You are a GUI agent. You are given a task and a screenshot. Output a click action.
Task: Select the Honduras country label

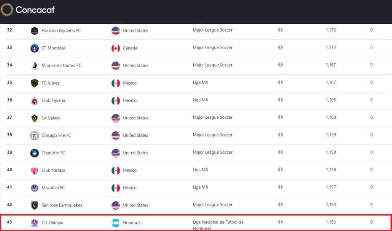pyautogui.click(x=132, y=223)
